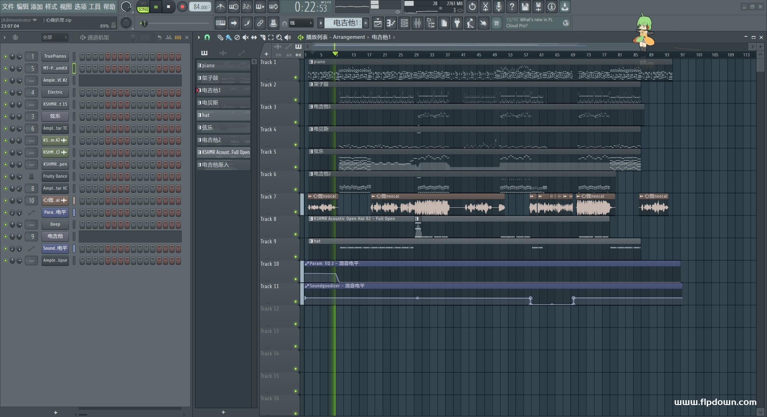Select the zoom tool in playlist toolbar
Image resolution: width=767 pixels, height=417 pixels.
pyautogui.click(x=279, y=37)
